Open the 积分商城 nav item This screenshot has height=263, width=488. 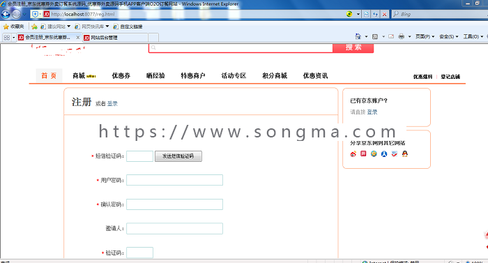(x=275, y=75)
